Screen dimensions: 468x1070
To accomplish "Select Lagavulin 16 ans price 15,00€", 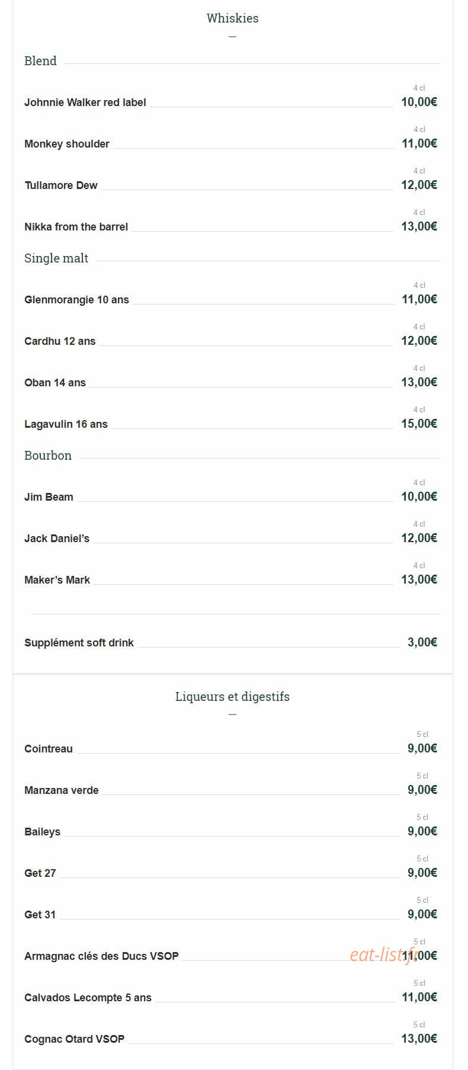I will (x=419, y=424).
